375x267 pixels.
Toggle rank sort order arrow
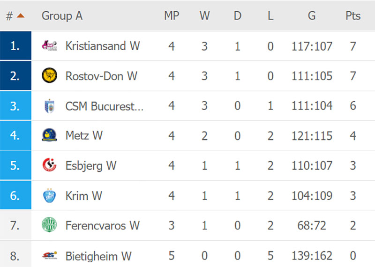click(21, 16)
